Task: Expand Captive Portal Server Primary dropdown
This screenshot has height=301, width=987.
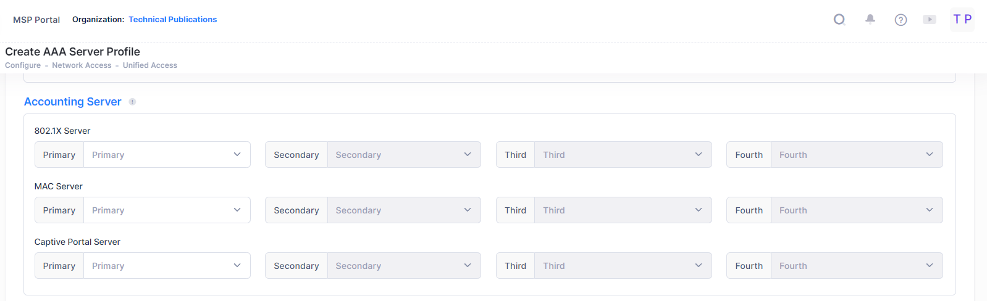Action: click(167, 266)
